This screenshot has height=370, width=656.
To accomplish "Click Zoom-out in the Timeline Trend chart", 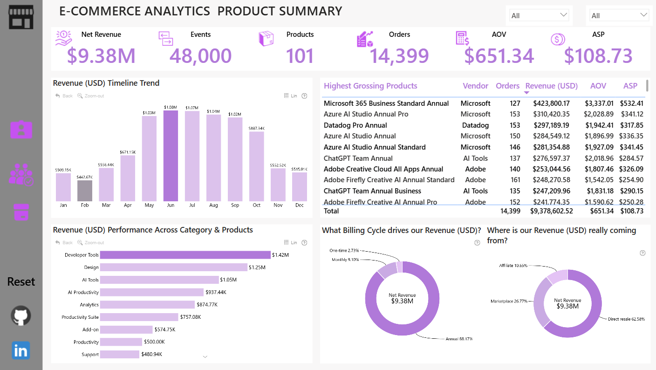I will [91, 96].
